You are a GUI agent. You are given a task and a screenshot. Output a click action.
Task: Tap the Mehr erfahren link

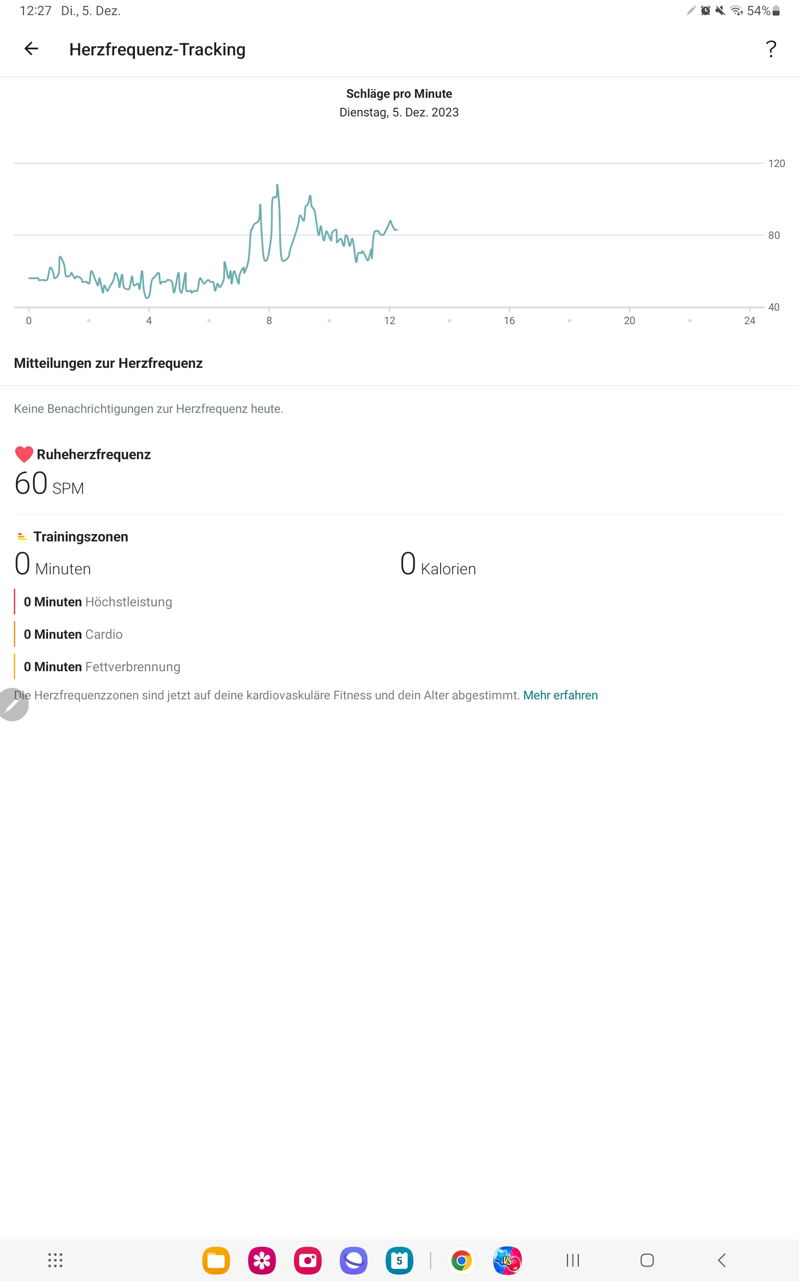(560, 695)
